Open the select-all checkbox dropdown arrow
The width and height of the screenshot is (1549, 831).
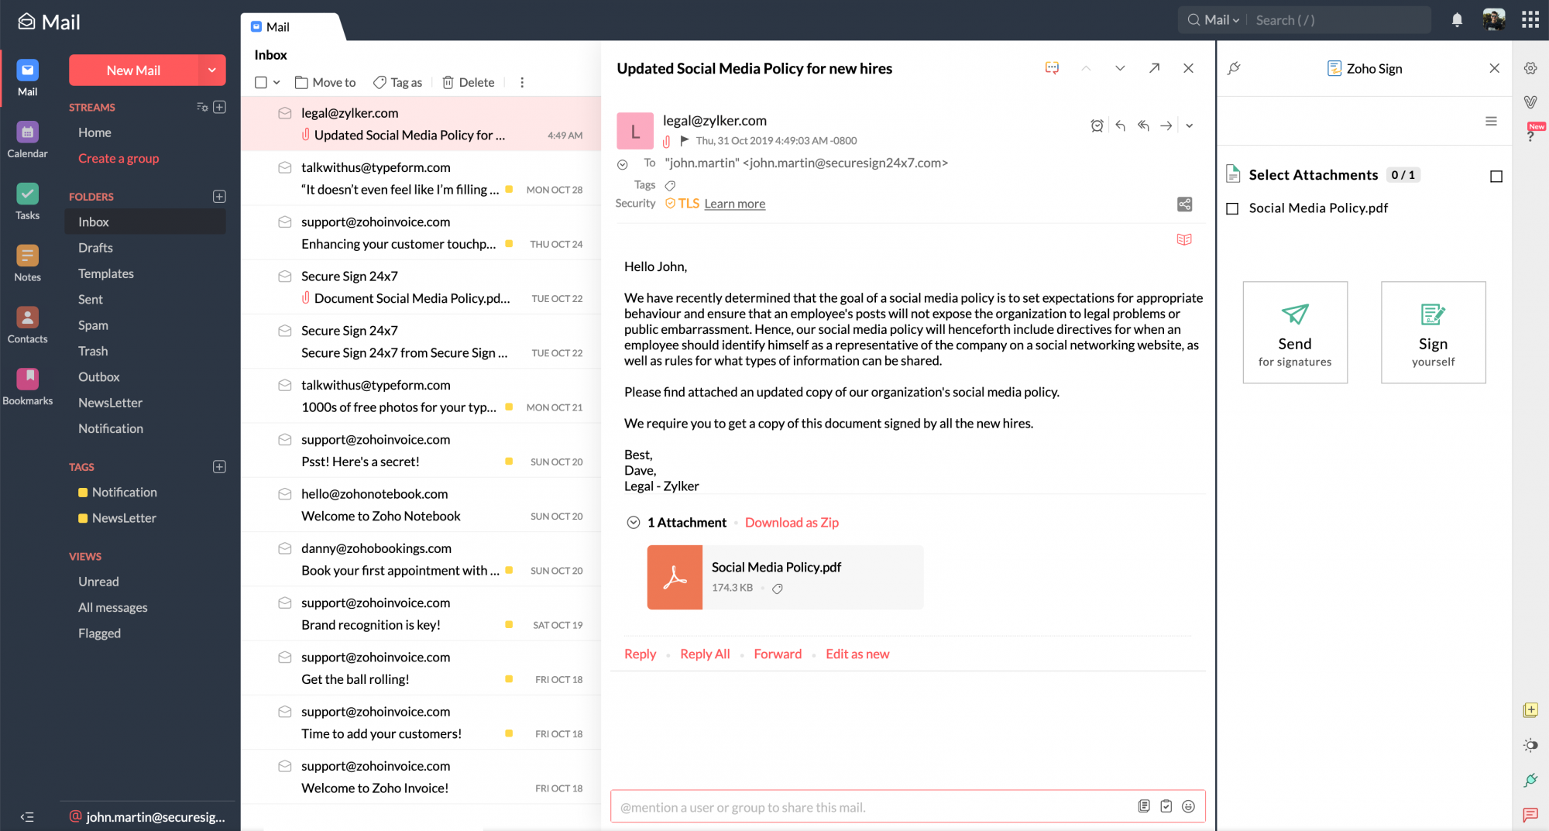coord(276,82)
